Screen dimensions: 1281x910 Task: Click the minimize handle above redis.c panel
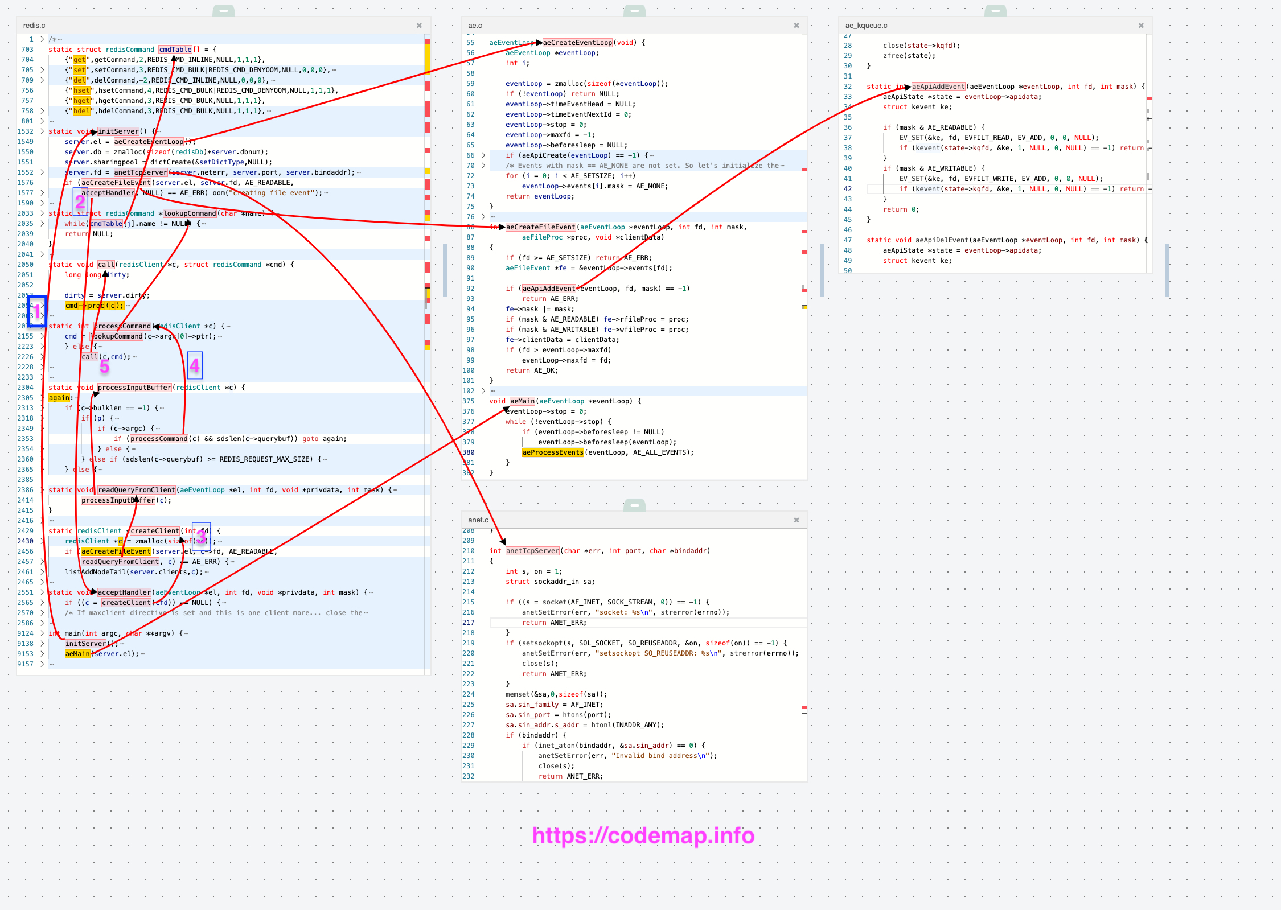[224, 11]
